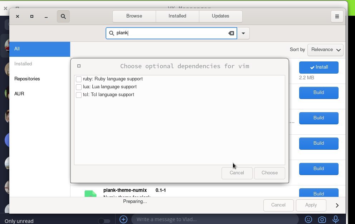This screenshot has height=224, width=355.
Task: Click Cancel in bottom transaction bar
Action: tap(278, 205)
